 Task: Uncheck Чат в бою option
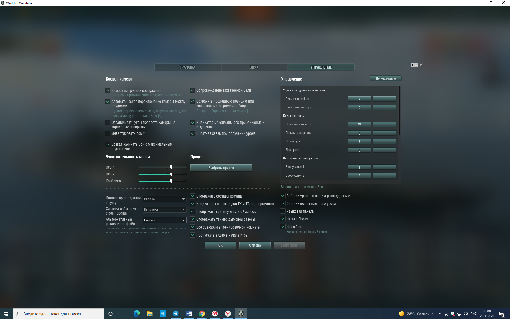[283, 227]
